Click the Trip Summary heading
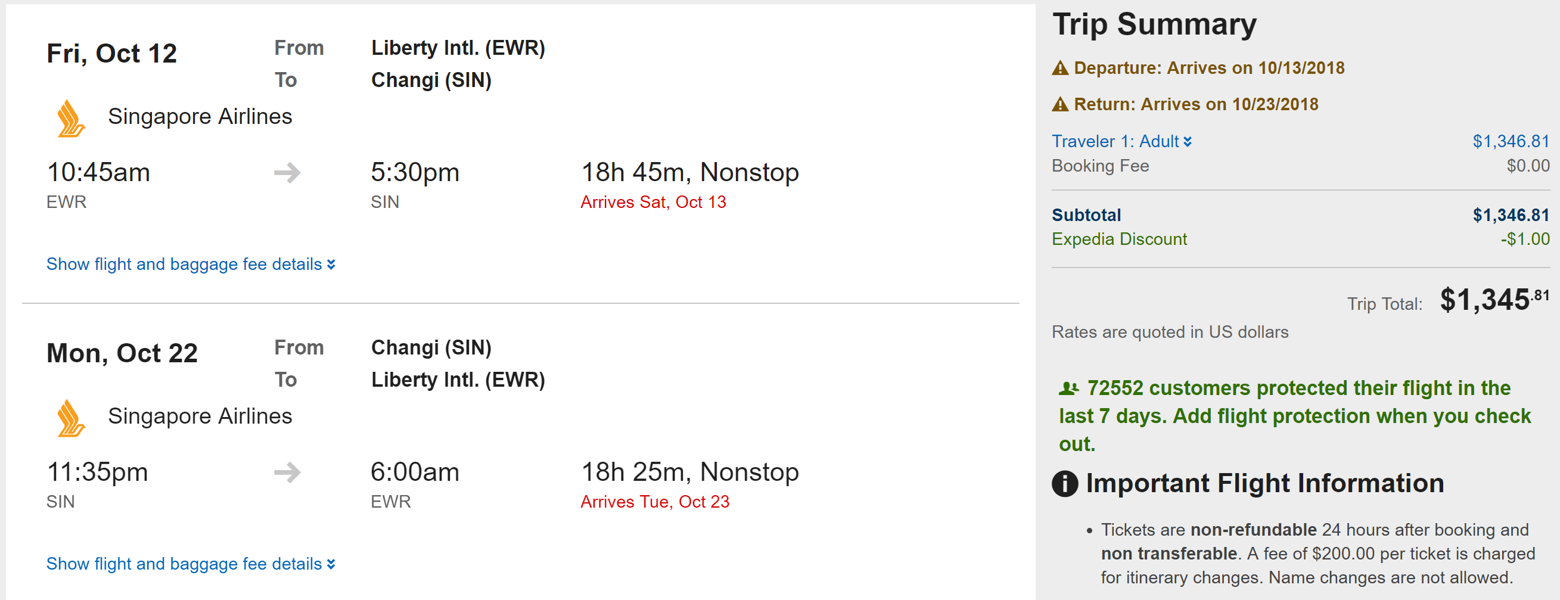1560x600 pixels. click(1154, 25)
